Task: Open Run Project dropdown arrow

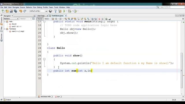Action: coord(67,11)
